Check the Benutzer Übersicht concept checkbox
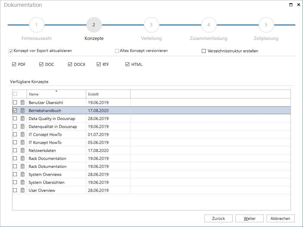This screenshot has height=227, width=303. coord(15,103)
